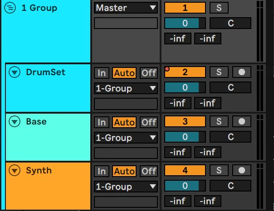Click the DrumSet left -inf peak
The width and height of the screenshot is (274, 211).
[x=178, y=103]
